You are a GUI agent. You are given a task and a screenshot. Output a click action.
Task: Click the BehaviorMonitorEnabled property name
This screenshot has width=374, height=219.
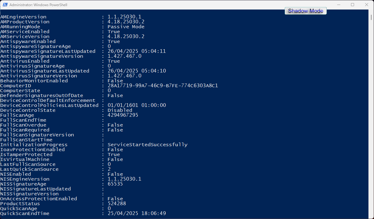point(34,81)
